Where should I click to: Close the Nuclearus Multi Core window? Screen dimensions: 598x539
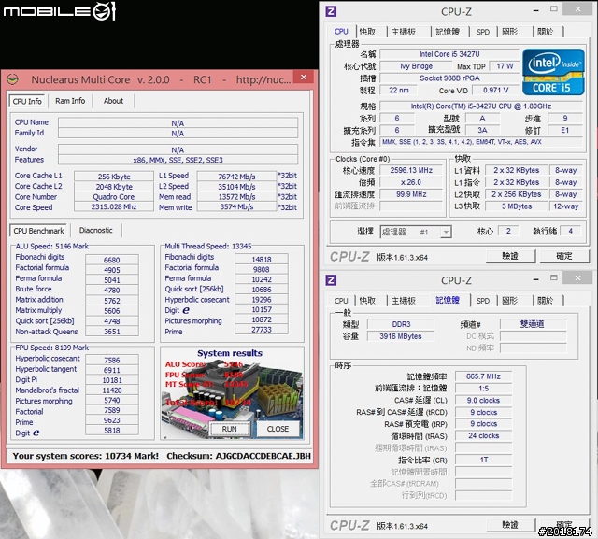pyautogui.click(x=304, y=77)
